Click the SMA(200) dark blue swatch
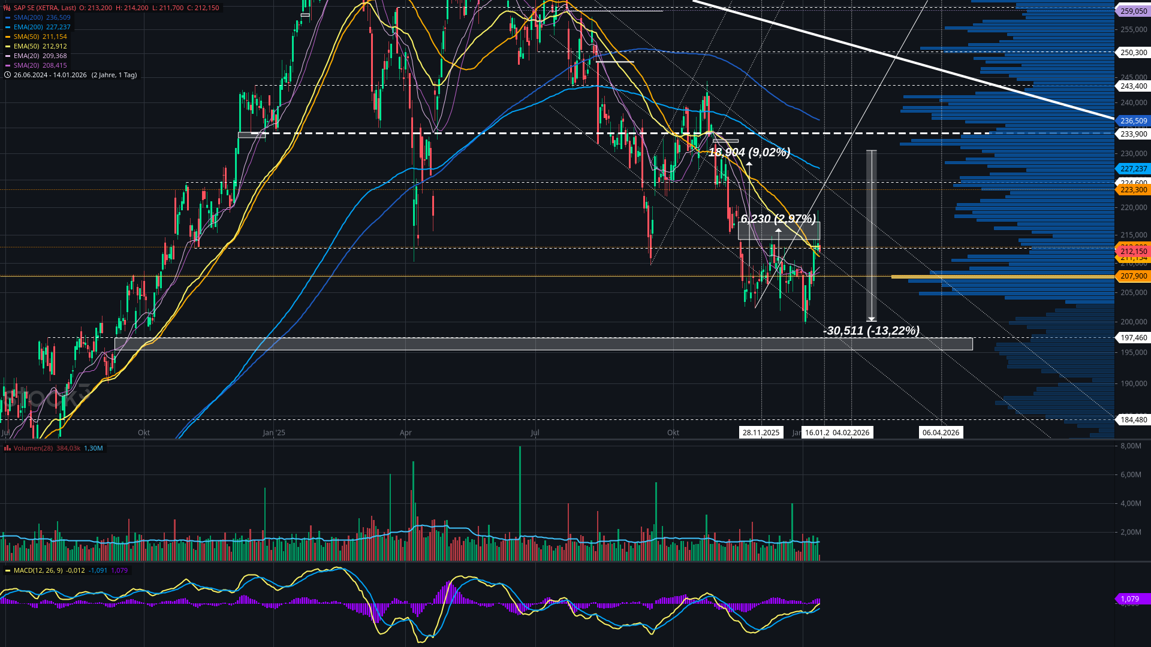Screen dimensions: 1151x647 point(7,17)
